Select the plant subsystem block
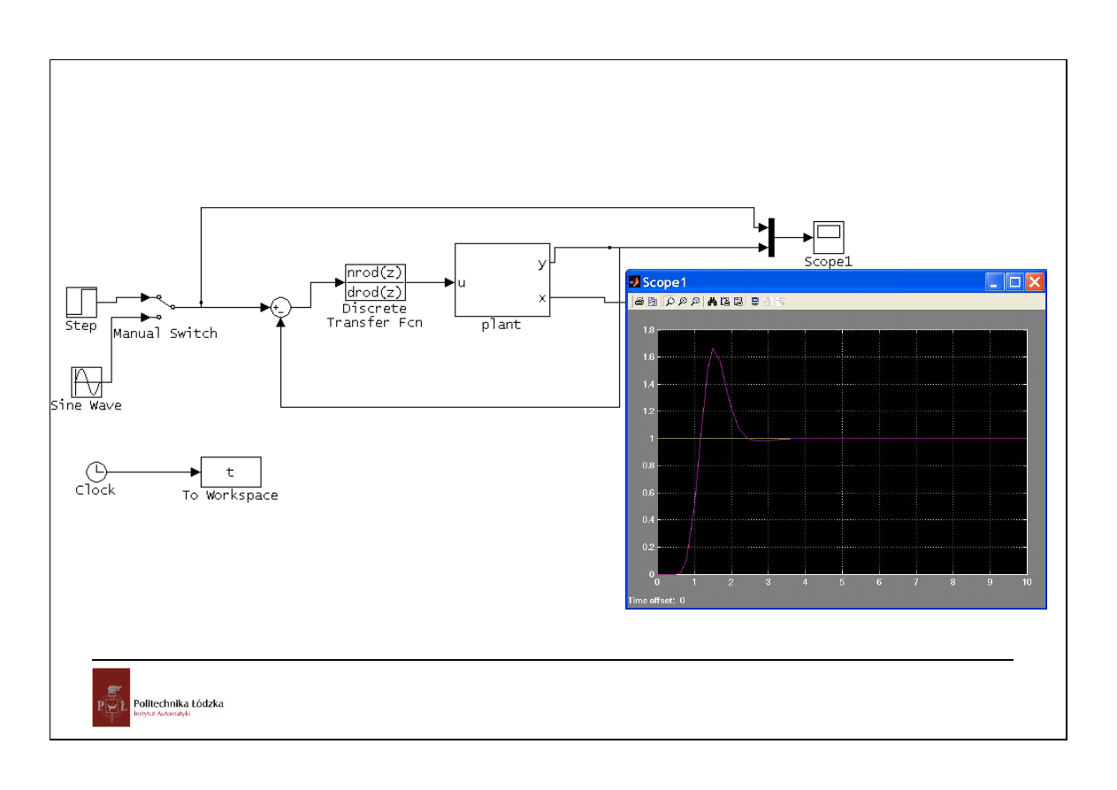 tap(501, 280)
